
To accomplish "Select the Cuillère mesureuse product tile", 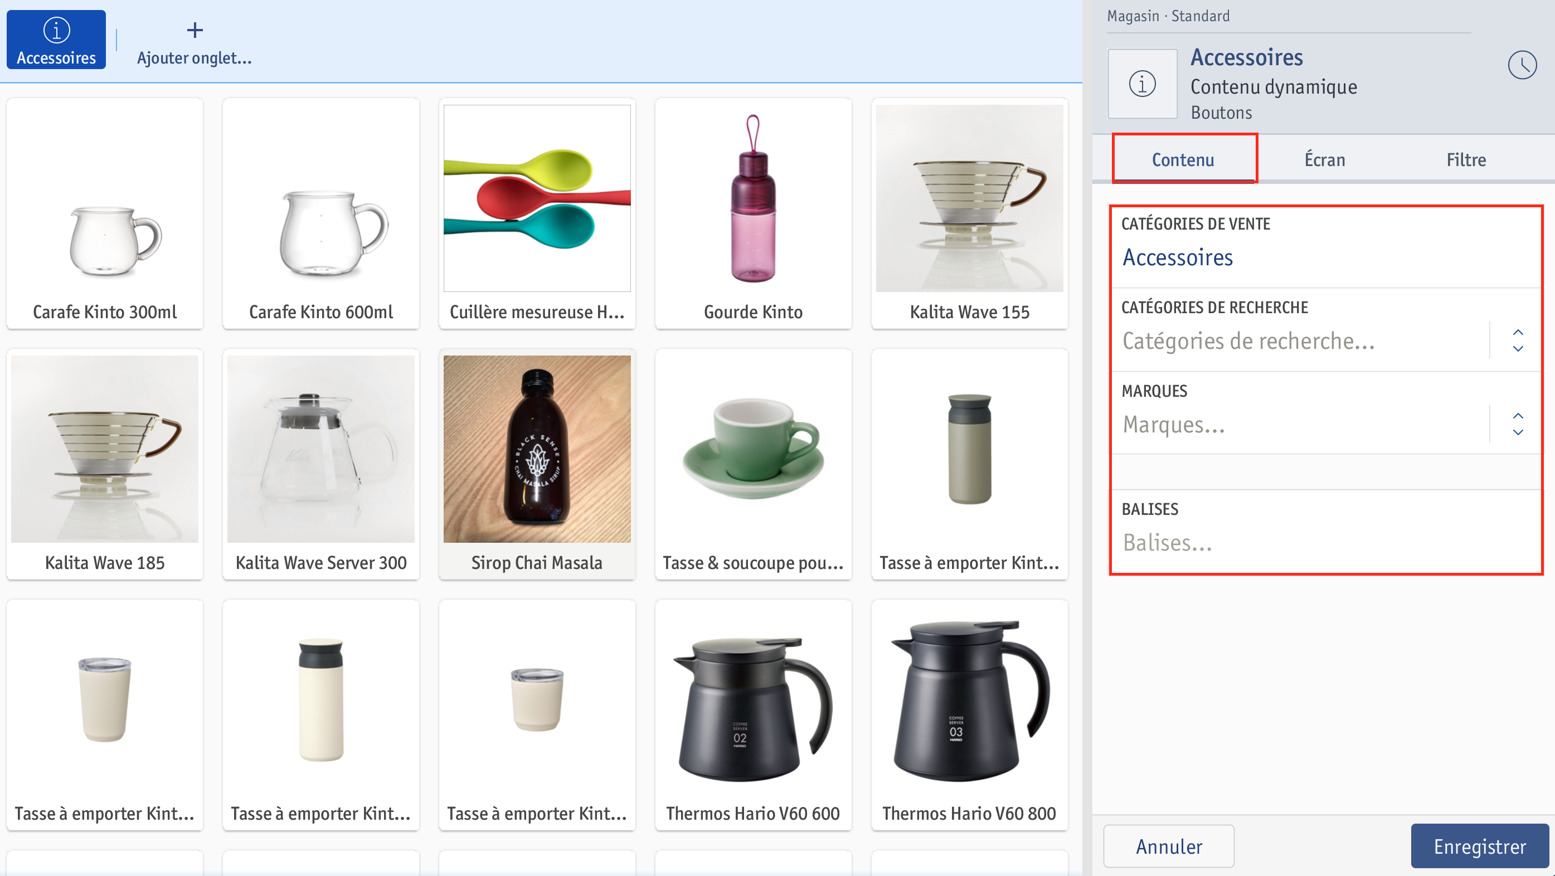I will click(537, 214).
